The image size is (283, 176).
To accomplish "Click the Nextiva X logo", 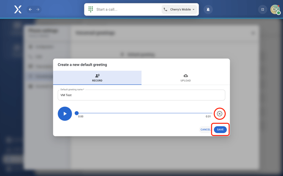I will point(18,9).
